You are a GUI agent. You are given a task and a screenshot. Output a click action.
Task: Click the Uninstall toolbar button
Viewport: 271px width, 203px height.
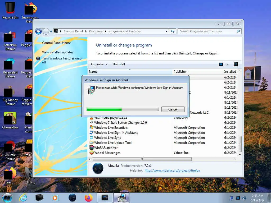(119, 64)
